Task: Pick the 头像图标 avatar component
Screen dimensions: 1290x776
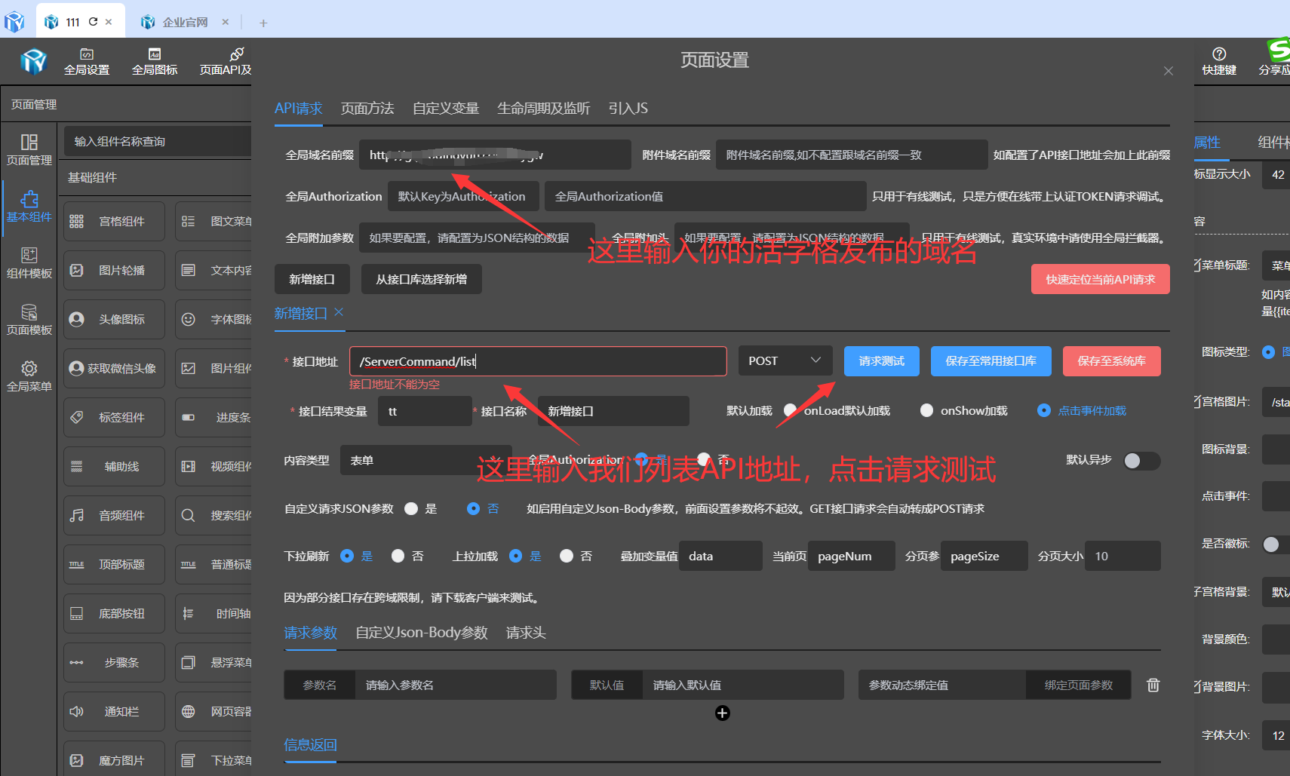Action: (x=114, y=319)
